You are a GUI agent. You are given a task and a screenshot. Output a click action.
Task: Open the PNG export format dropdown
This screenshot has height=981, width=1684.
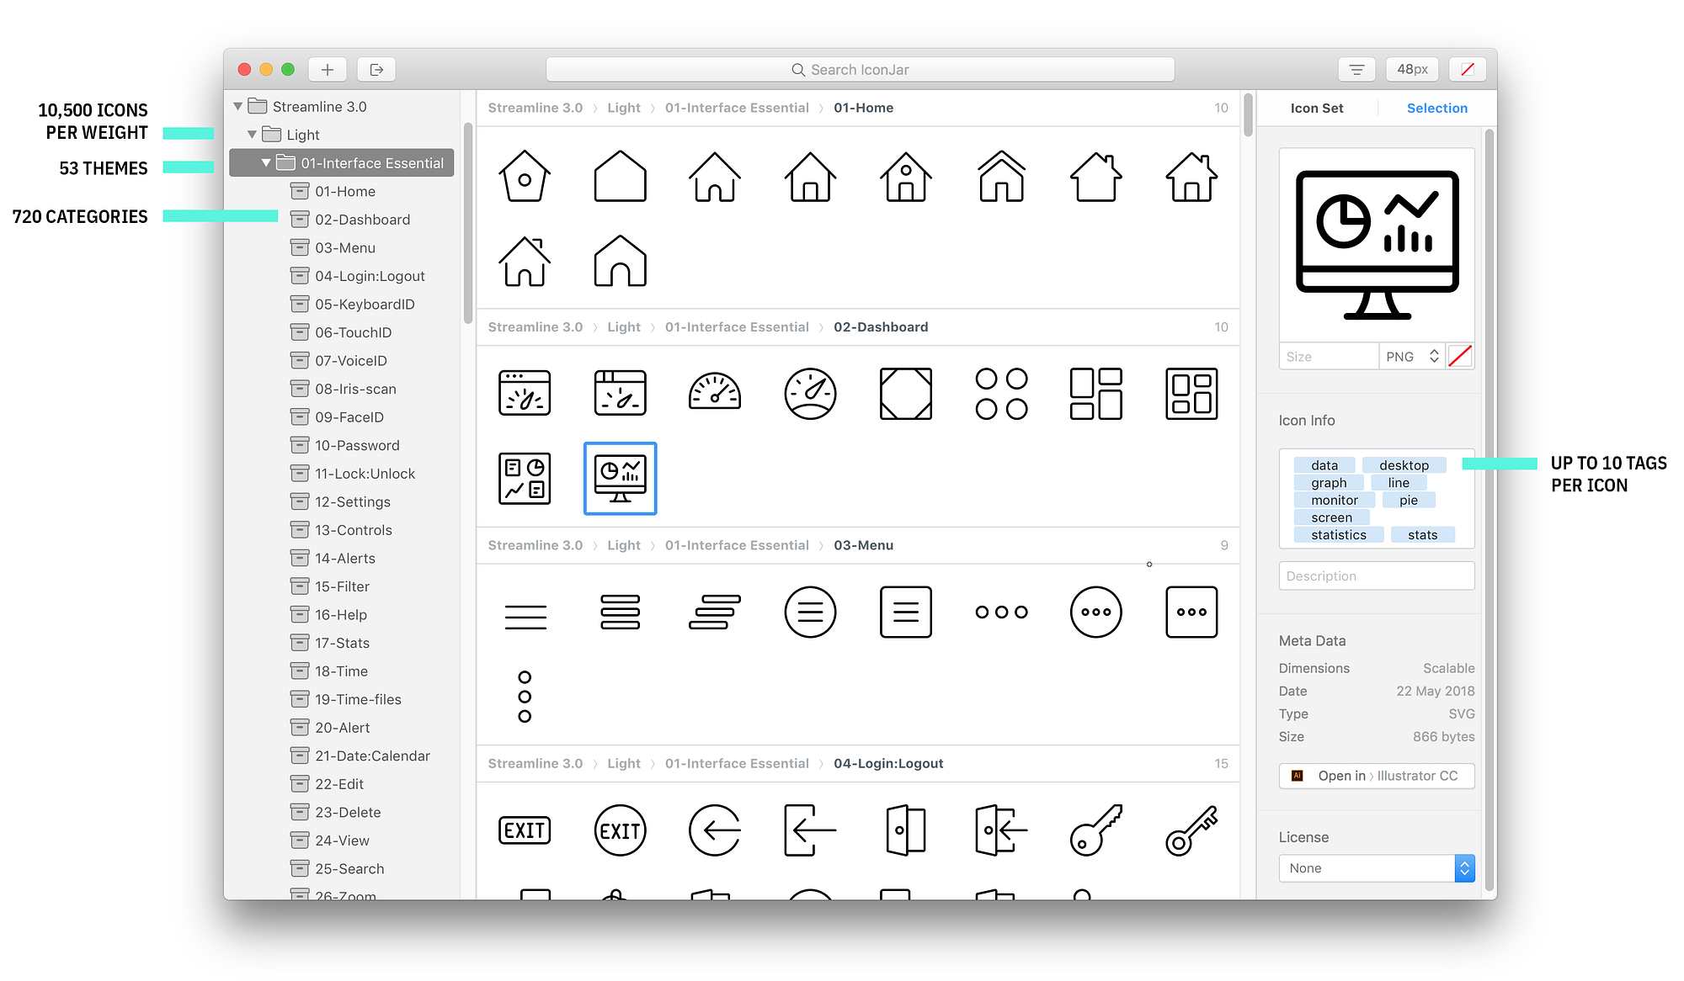[x=1412, y=357]
